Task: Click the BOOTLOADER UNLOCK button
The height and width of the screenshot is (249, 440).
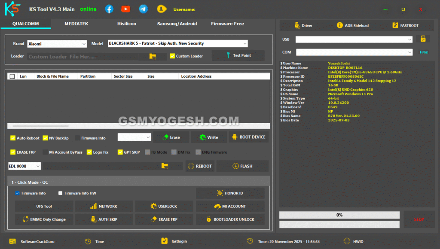Action: point(230,219)
